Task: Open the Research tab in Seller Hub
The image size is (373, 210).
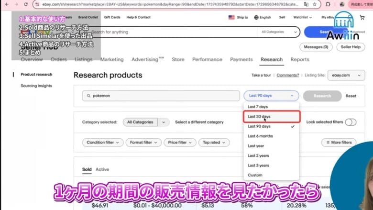Action: 272,59
